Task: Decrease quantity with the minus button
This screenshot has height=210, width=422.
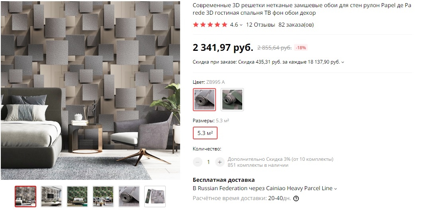Action: click(x=198, y=162)
